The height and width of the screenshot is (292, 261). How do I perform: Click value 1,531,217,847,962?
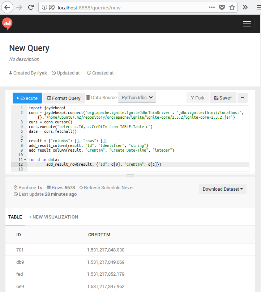[x=106, y=287]
